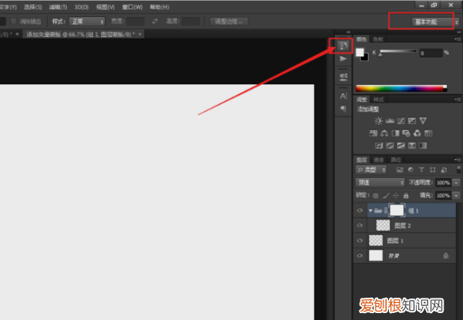
Task: Open the Paragraph panel icon in dock
Action: coord(343,109)
